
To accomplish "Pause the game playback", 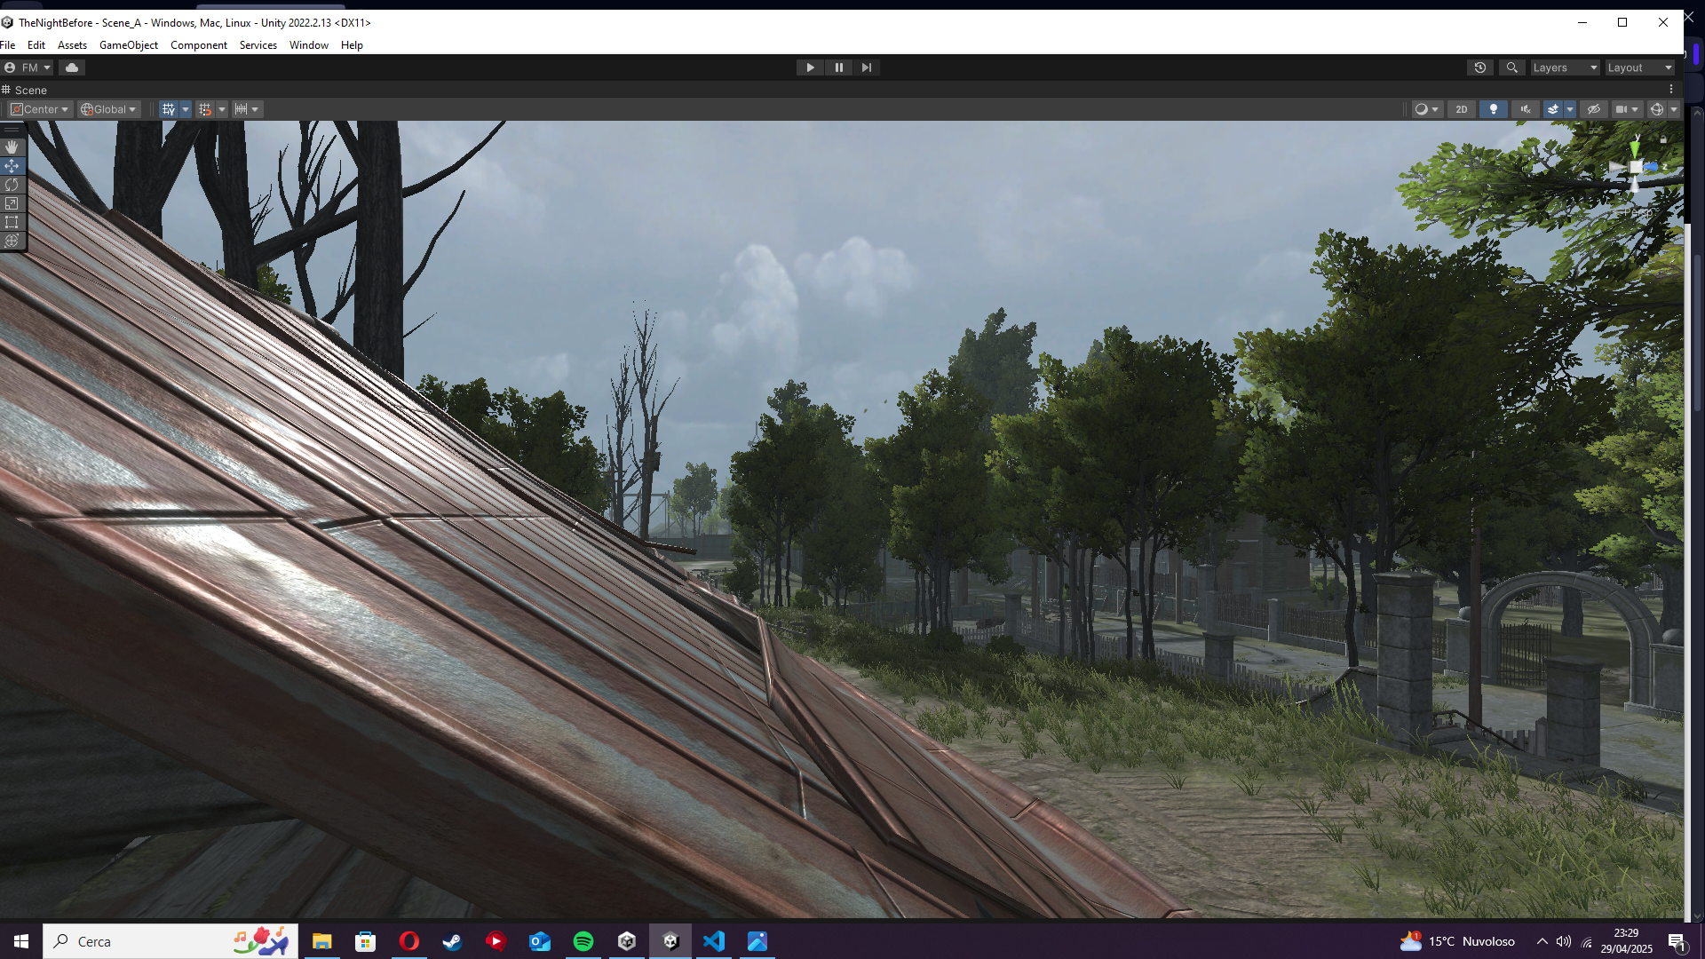I will click(x=838, y=67).
